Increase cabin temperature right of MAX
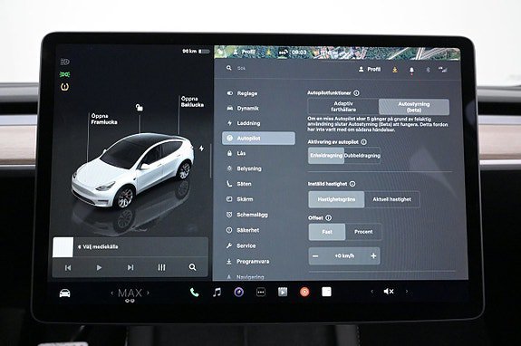 point(148,293)
